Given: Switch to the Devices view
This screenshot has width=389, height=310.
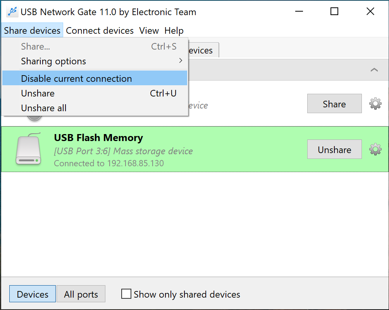Looking at the screenshot, I should (32, 294).
